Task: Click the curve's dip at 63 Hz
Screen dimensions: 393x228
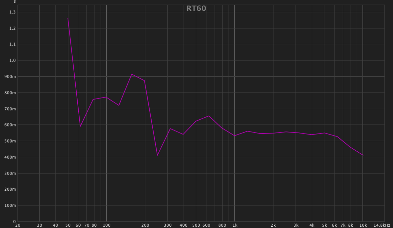Action: click(x=80, y=126)
